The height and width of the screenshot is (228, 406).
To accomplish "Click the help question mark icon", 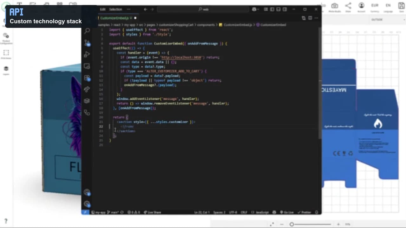I will coord(6,221).
